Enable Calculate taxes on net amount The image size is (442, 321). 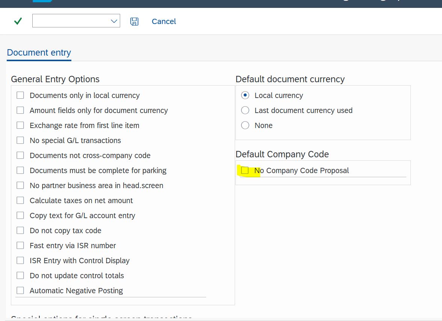coord(20,200)
